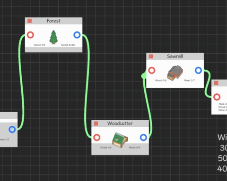Select the Forest node title bar

tap(53, 21)
